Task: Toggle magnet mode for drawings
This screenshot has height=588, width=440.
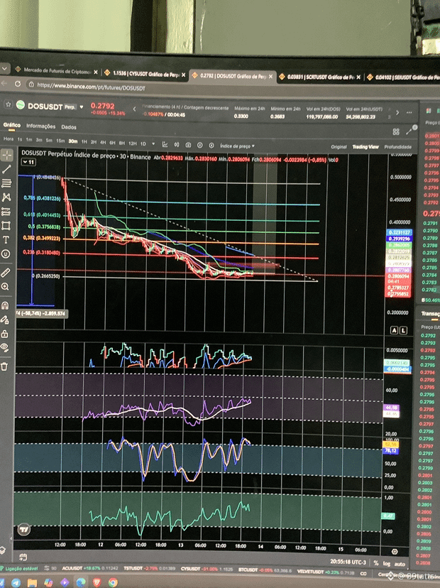Action: point(5,305)
